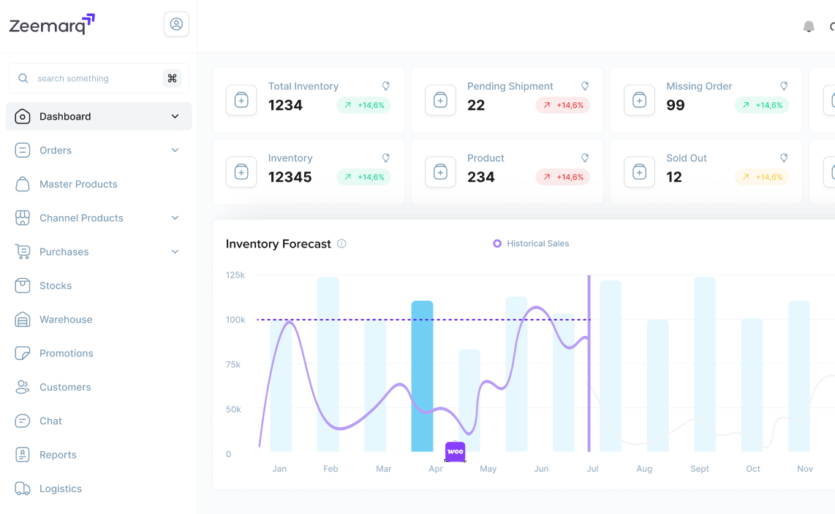Click the tag icon on Pending Shipment
The height and width of the screenshot is (514, 835).
coord(585,86)
